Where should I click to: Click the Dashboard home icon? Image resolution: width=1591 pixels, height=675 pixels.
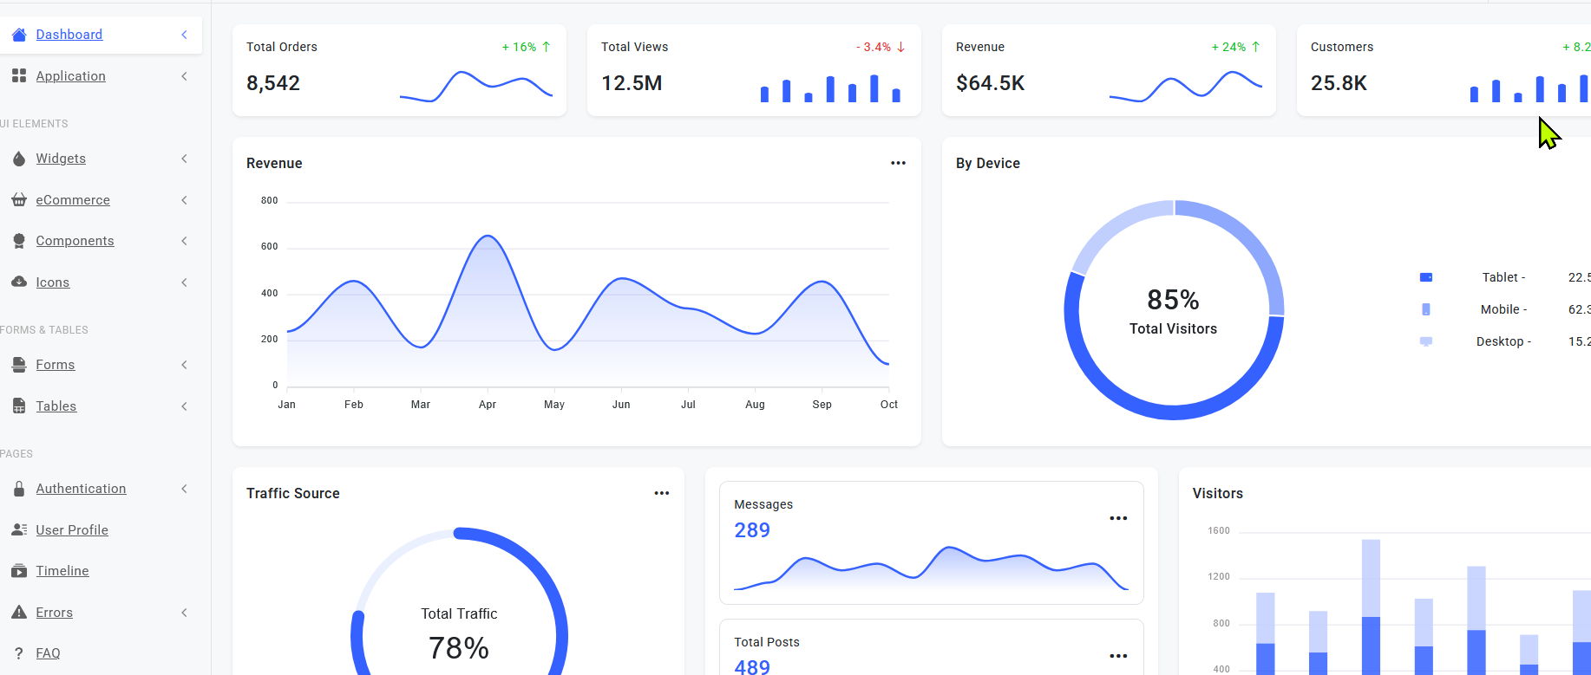19,35
